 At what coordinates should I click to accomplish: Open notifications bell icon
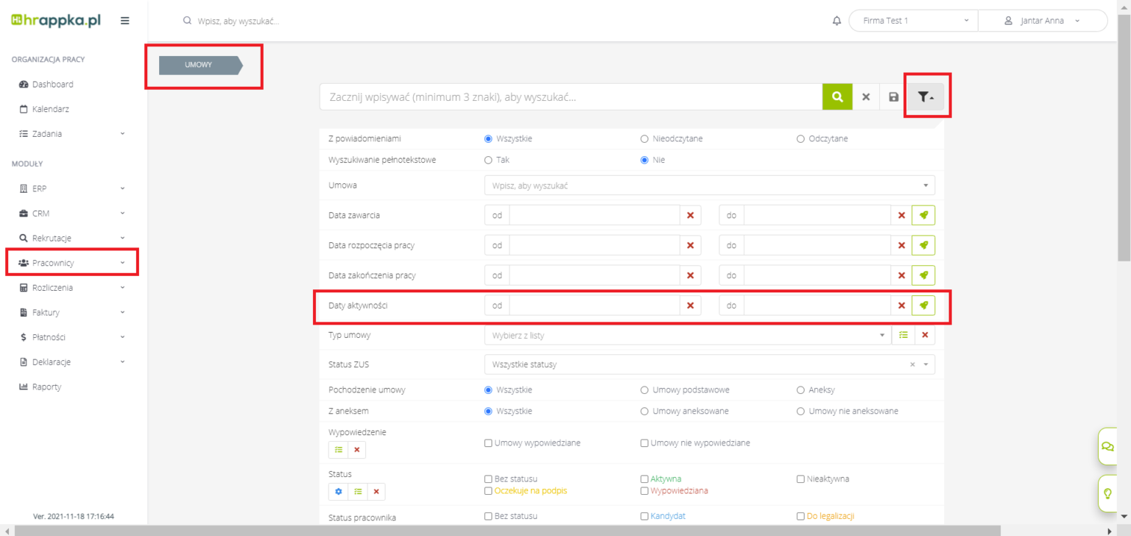click(x=836, y=21)
